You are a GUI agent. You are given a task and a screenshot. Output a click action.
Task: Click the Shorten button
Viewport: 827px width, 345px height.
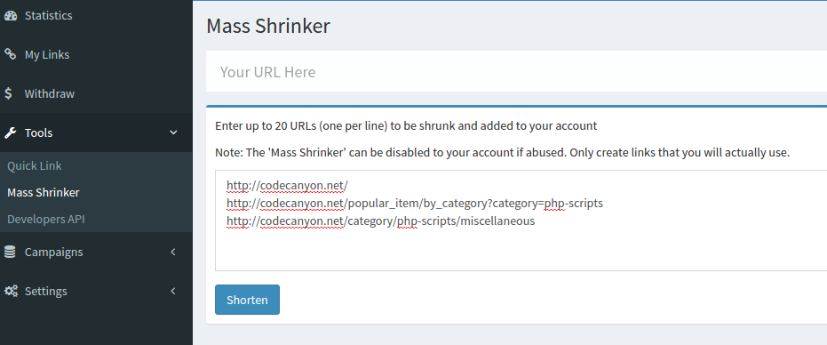click(247, 300)
